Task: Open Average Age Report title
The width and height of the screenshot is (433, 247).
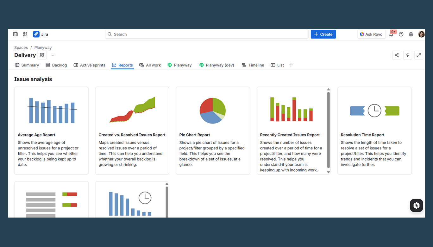Action: pos(36,135)
